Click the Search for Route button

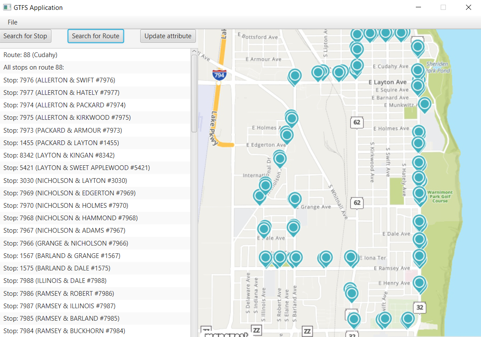tap(96, 36)
